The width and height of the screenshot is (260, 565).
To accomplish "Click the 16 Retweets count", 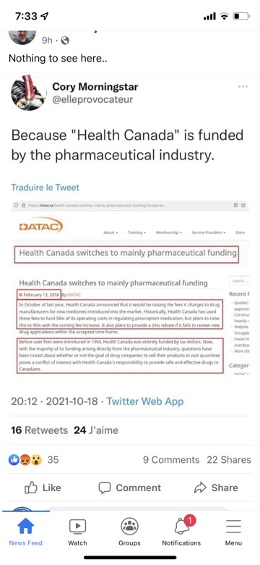I will click(39, 430).
